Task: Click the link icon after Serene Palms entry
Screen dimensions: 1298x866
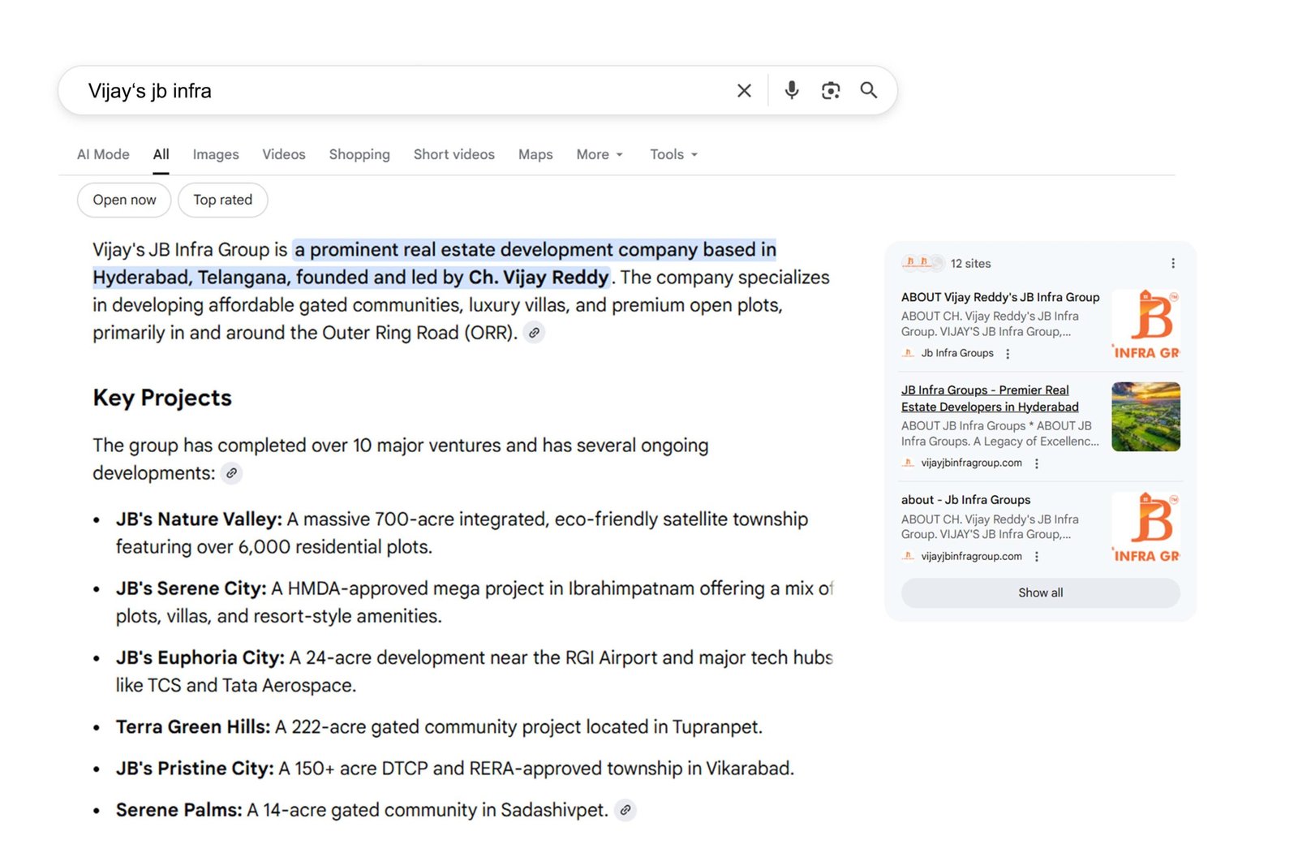Action: click(625, 810)
